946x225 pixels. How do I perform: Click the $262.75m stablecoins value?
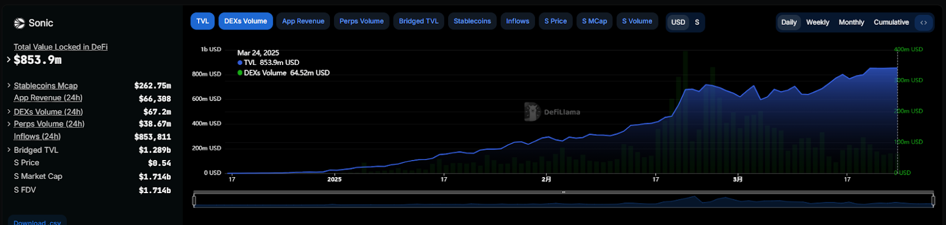click(x=153, y=86)
